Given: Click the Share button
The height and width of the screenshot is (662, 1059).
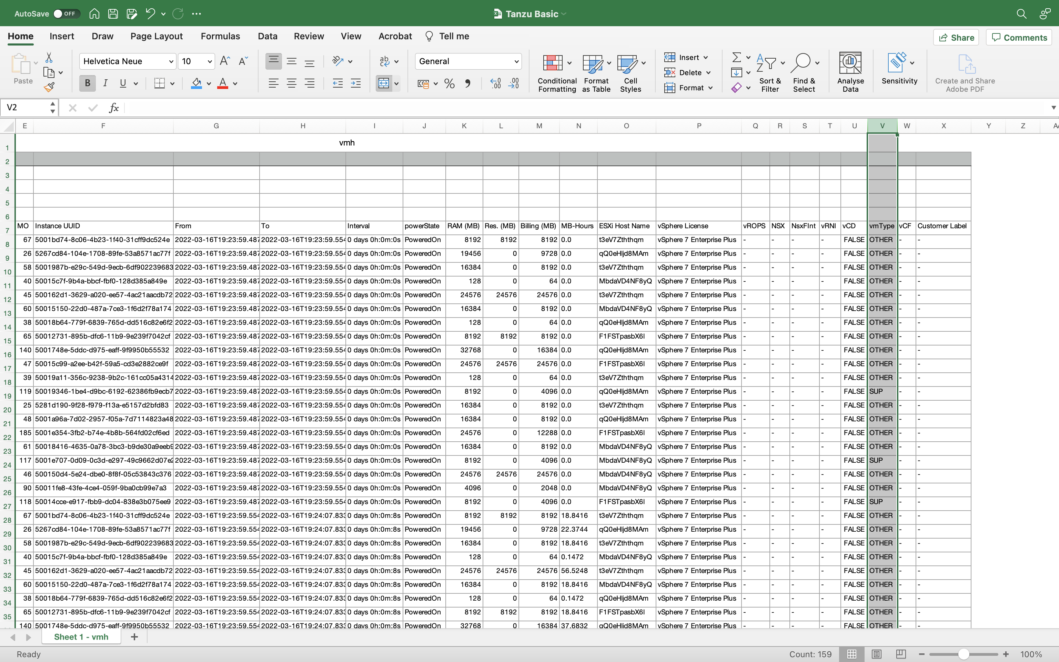Looking at the screenshot, I should coord(957,38).
